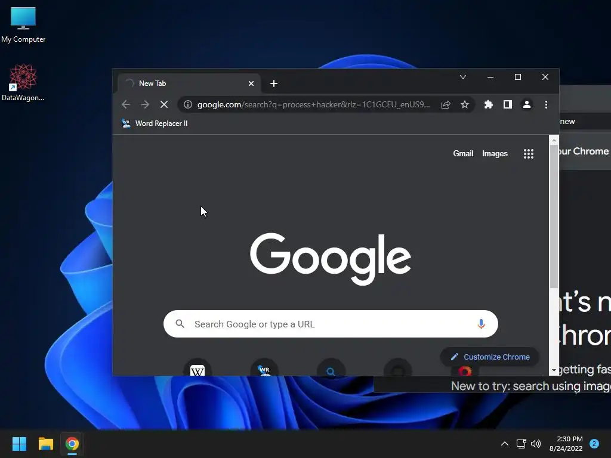This screenshot has height=458, width=611.
Task: Open File Explorer from taskbar
Action: 45,444
